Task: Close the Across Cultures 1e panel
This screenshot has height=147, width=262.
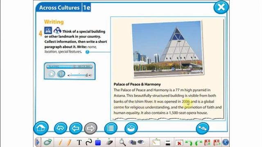Action: (x=221, y=7)
